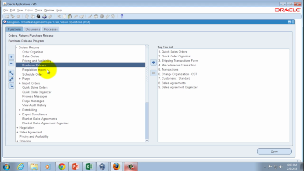Expand the Retrobilling node
304x171 pixels.
coord(20,110)
